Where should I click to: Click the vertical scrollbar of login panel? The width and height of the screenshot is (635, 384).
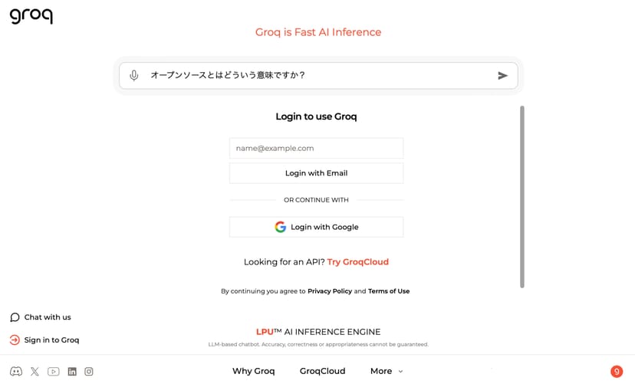pyautogui.click(x=522, y=196)
